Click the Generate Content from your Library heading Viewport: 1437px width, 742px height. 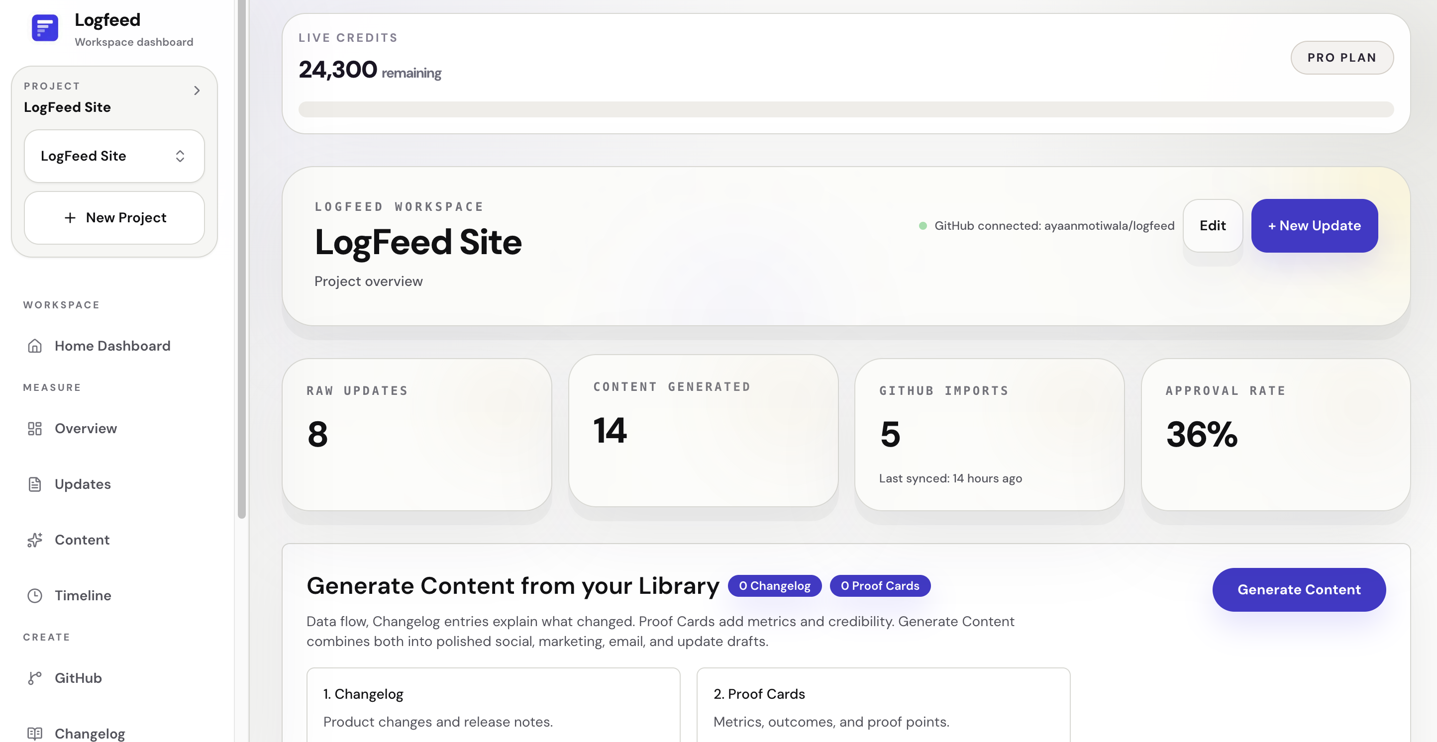click(x=513, y=586)
